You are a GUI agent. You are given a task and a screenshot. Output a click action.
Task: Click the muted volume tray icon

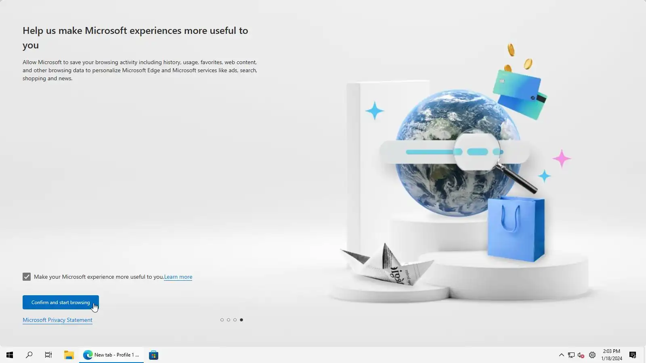coord(581,355)
